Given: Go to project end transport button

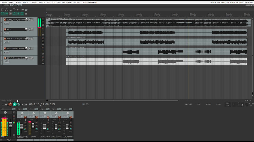Looking at the screenshot, I should [x=6, y=104].
